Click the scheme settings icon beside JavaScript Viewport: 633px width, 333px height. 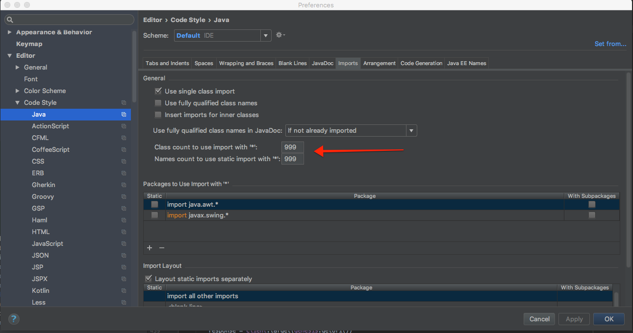click(124, 244)
